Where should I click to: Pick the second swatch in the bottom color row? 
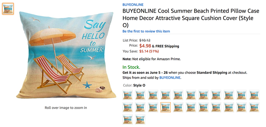point(140,120)
